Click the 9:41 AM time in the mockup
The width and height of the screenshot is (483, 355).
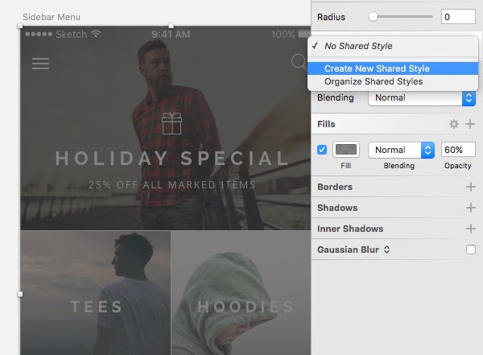171,34
